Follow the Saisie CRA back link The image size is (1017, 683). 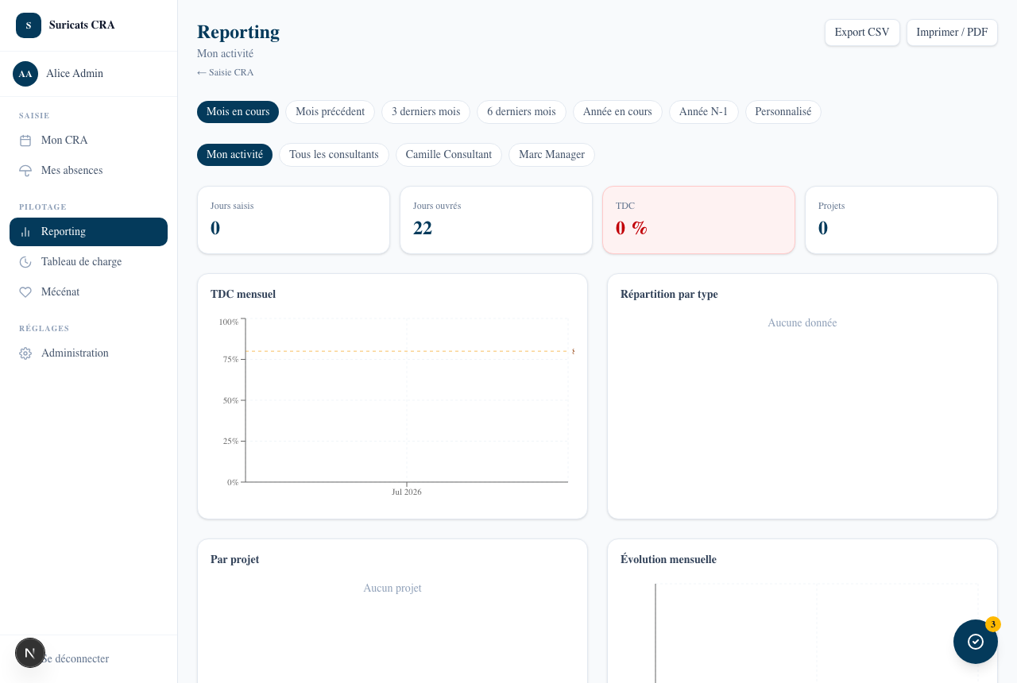click(x=226, y=72)
